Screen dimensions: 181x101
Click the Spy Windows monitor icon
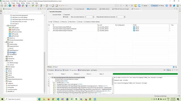click(x=53, y=6)
